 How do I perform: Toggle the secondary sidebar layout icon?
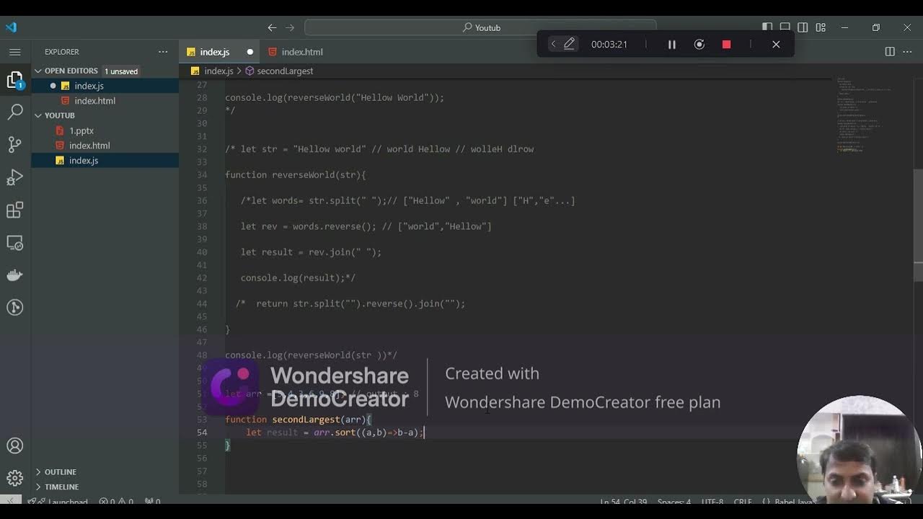[x=803, y=27]
